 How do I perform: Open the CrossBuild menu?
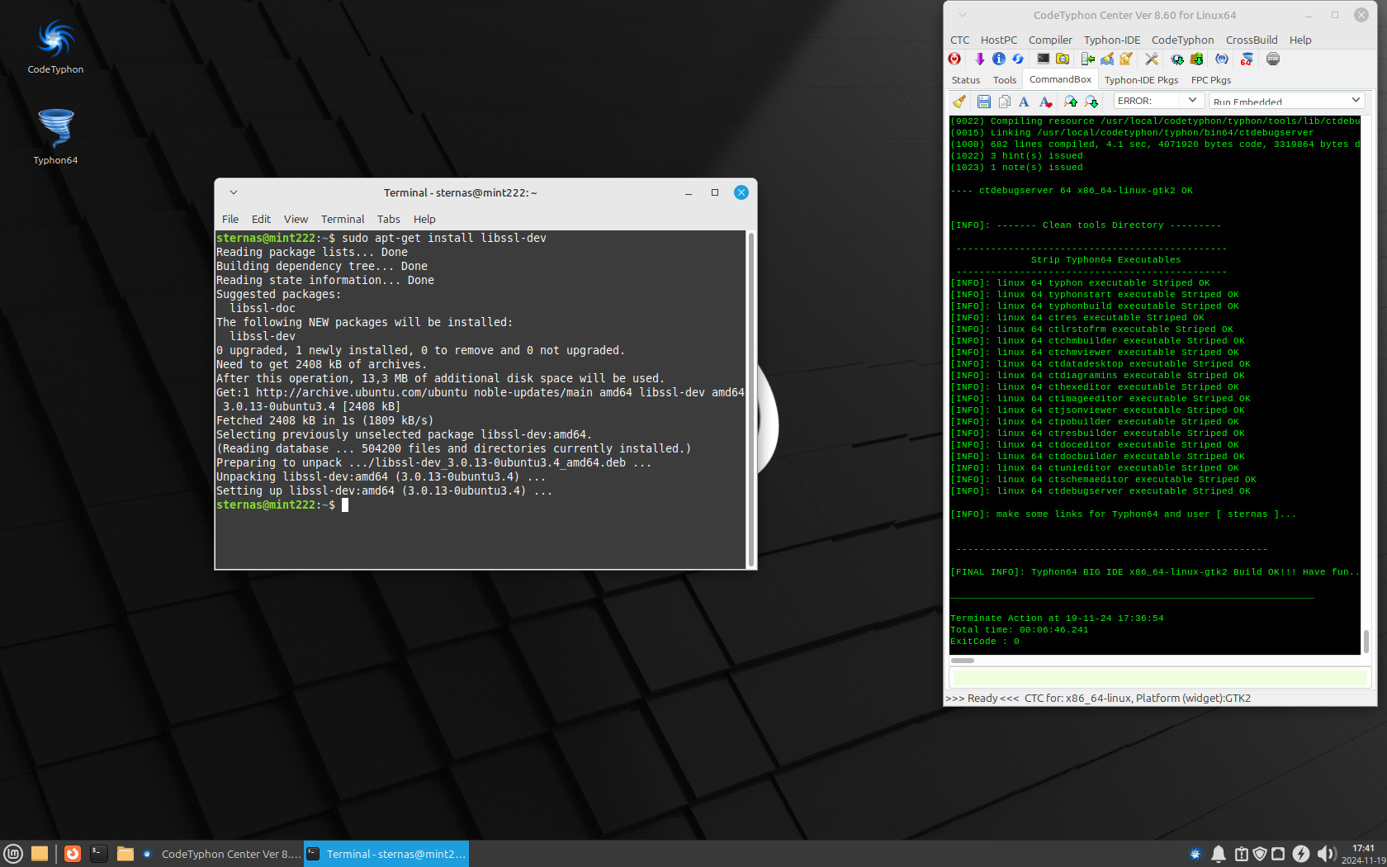[1252, 40]
